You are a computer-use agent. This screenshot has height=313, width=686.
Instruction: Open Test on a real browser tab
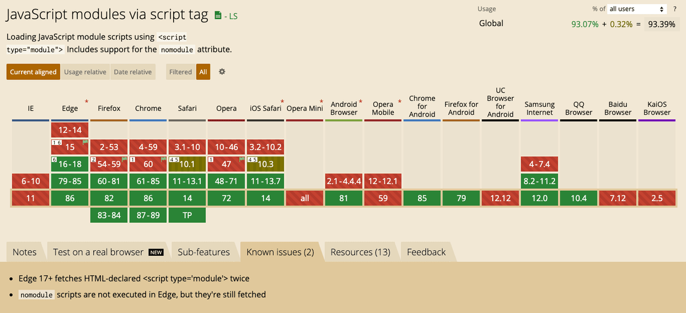click(x=108, y=252)
